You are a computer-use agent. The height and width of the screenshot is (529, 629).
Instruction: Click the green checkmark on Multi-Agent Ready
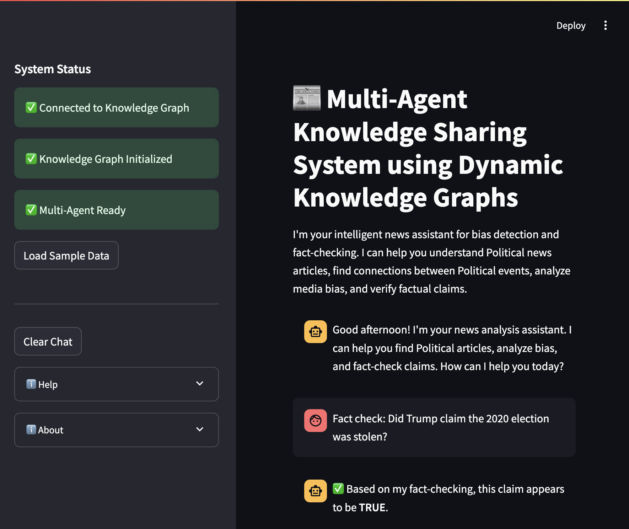click(x=31, y=210)
